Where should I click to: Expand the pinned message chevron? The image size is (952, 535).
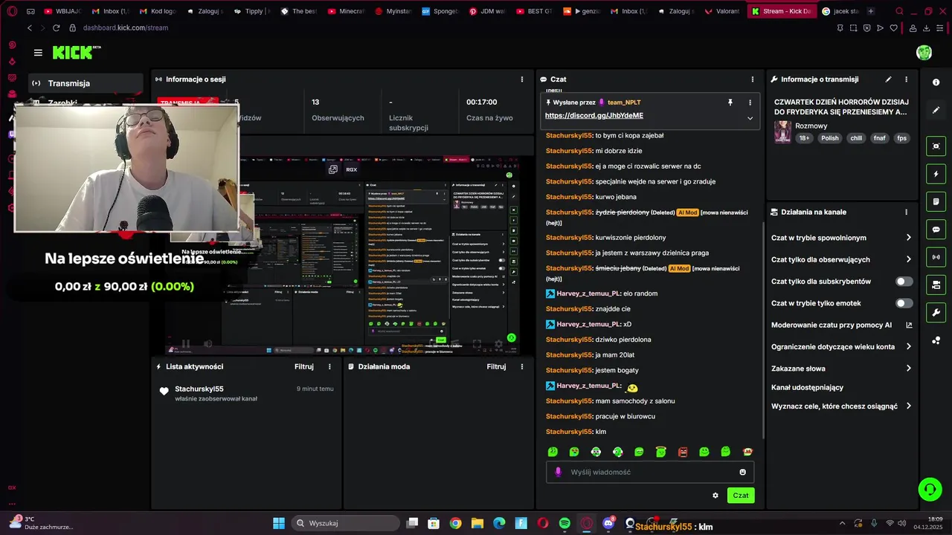coord(750,118)
